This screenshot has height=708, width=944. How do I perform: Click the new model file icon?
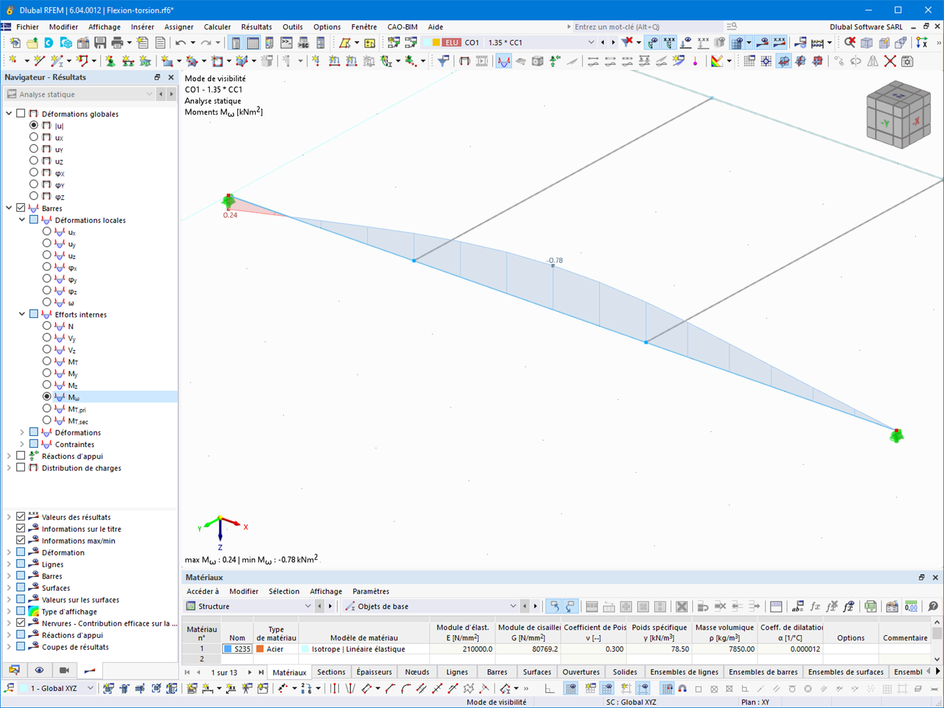(x=15, y=42)
